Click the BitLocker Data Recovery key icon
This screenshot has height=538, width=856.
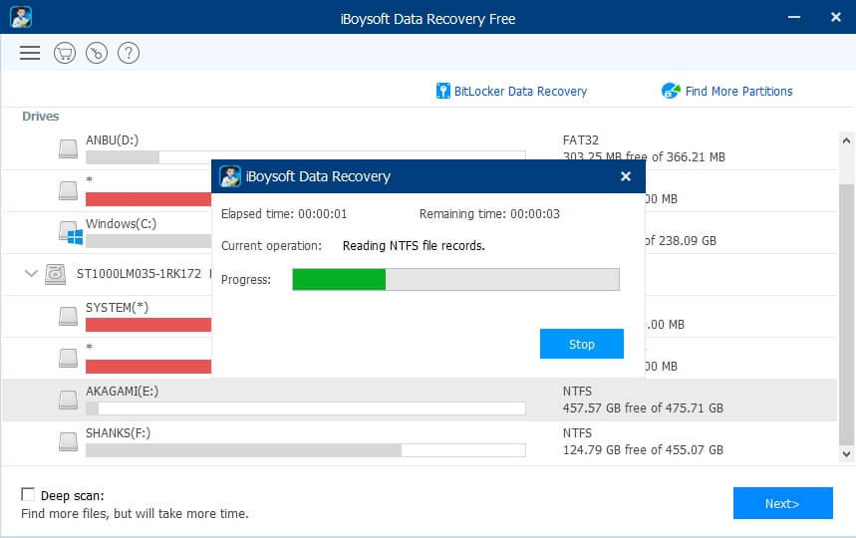click(x=442, y=91)
